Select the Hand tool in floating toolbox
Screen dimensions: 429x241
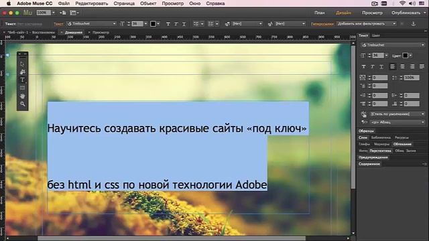22,96
